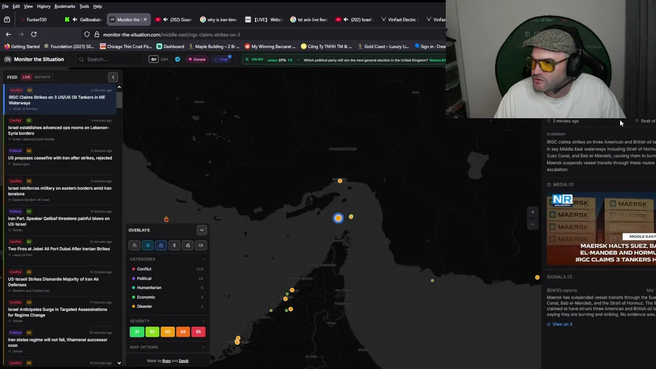The width and height of the screenshot is (656, 369).
Task: Switch feed to REPORTS mode
Action: [x=43, y=77]
